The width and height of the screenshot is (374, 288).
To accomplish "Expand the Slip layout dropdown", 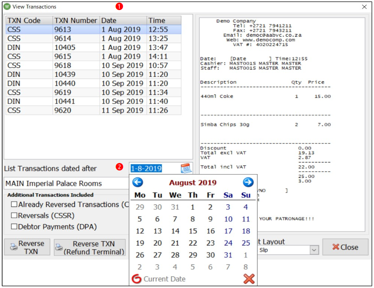I will pos(314,250).
